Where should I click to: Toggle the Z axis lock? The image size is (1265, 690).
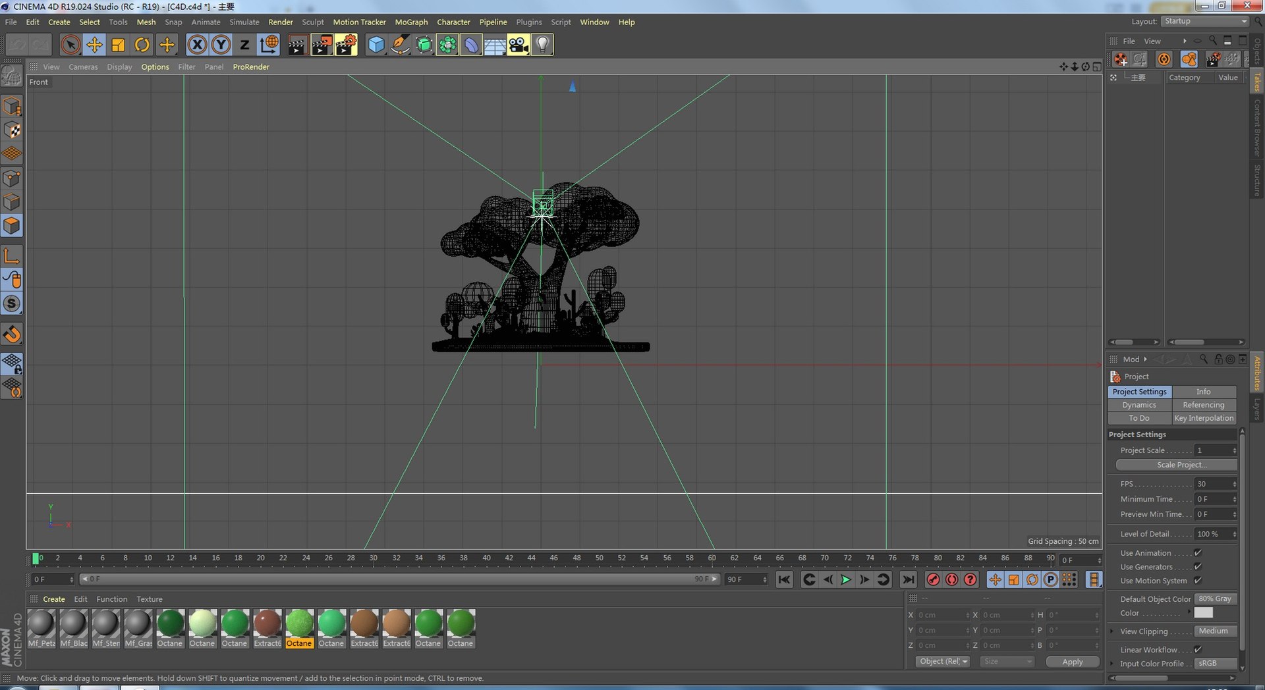(244, 45)
